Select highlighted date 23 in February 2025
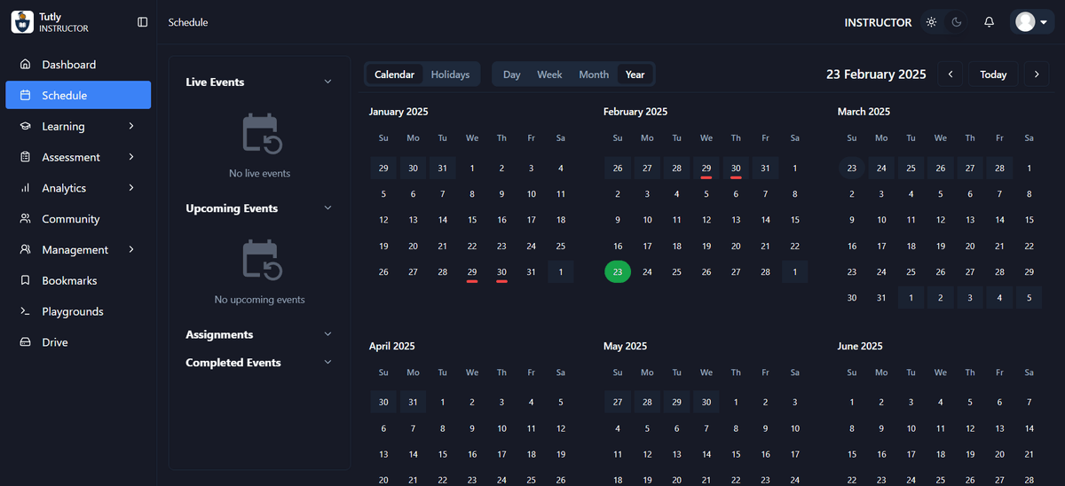The image size is (1065, 486). click(618, 272)
